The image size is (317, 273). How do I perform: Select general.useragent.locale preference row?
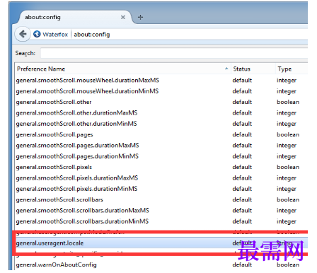tap(161, 243)
